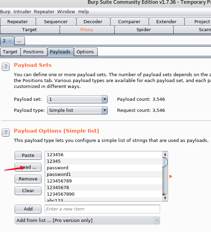Switch to the Comparer tab
The height and width of the screenshot is (232, 211).
click(129, 21)
